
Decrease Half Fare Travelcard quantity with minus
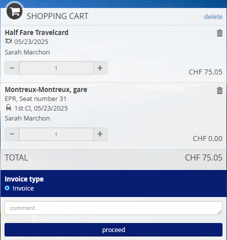coord(12,68)
